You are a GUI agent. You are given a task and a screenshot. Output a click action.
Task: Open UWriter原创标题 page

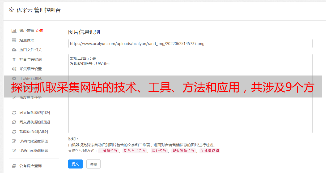pos(34,151)
